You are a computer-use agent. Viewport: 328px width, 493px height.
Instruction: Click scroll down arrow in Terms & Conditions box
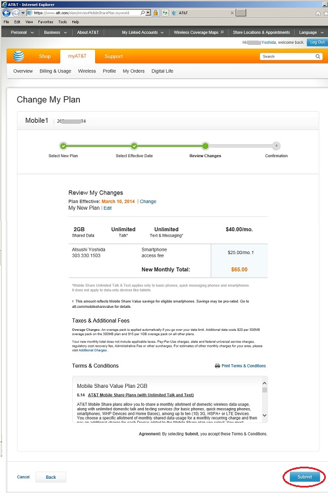click(x=264, y=415)
